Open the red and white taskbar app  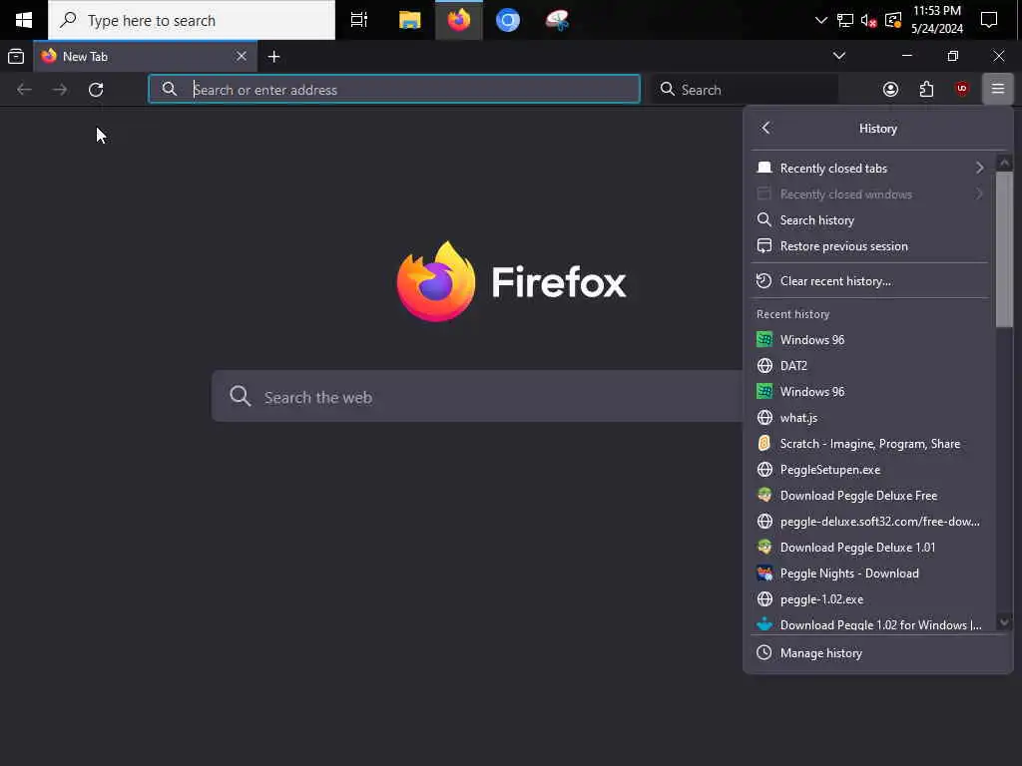click(557, 20)
